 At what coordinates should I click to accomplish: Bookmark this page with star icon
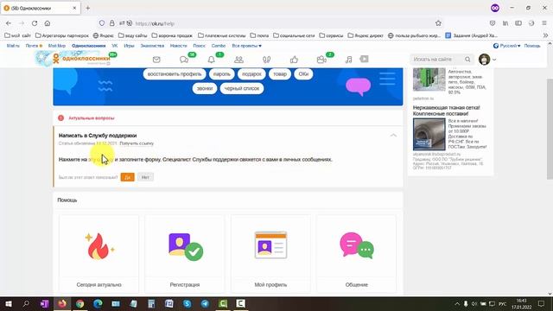coord(438,23)
